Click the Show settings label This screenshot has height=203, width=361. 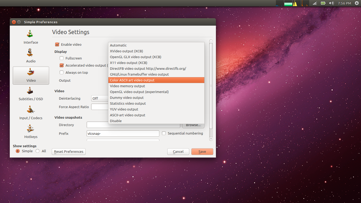(25, 146)
